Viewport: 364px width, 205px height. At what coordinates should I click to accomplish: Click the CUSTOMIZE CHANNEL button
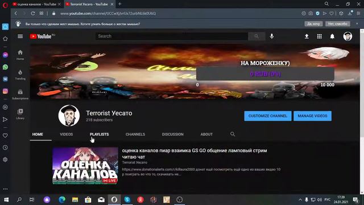pyautogui.click(x=268, y=116)
